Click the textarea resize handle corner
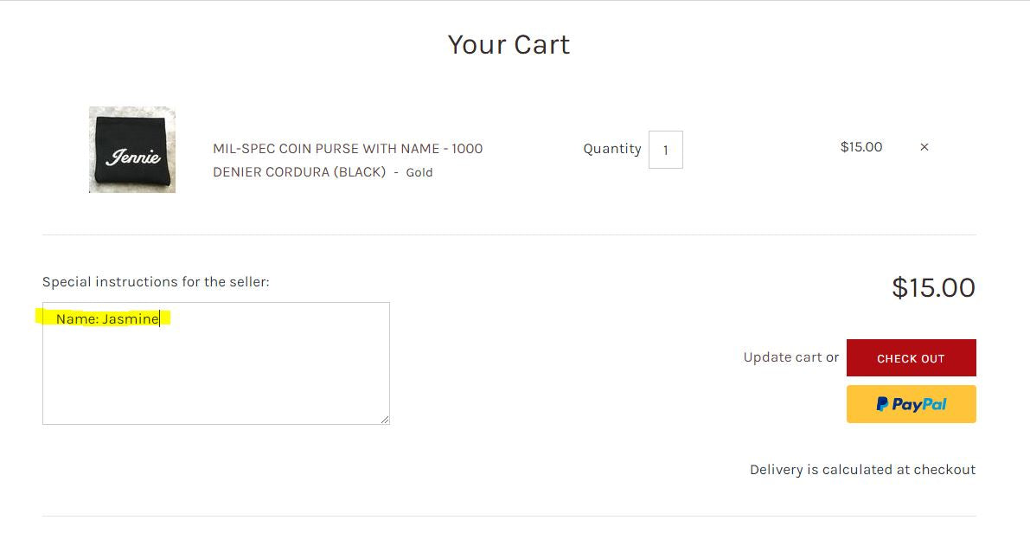 [x=385, y=420]
